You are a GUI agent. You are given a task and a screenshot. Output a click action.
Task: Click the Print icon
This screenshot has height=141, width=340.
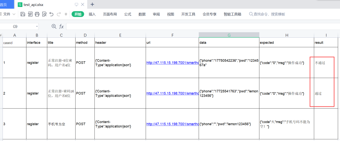pyautogui.click(x=37, y=14)
